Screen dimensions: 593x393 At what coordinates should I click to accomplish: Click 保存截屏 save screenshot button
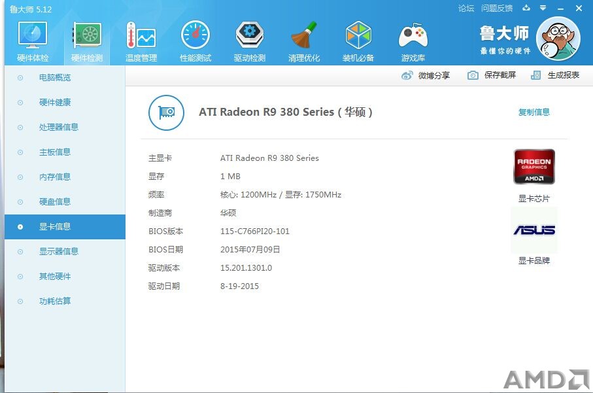click(500, 75)
